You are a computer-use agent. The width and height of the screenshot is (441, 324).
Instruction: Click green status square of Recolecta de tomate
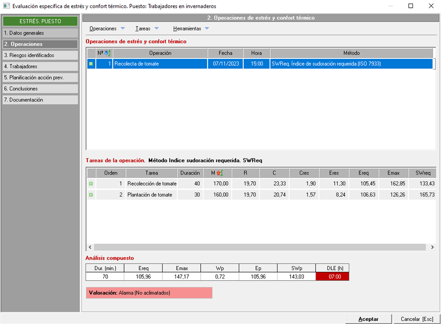91,64
